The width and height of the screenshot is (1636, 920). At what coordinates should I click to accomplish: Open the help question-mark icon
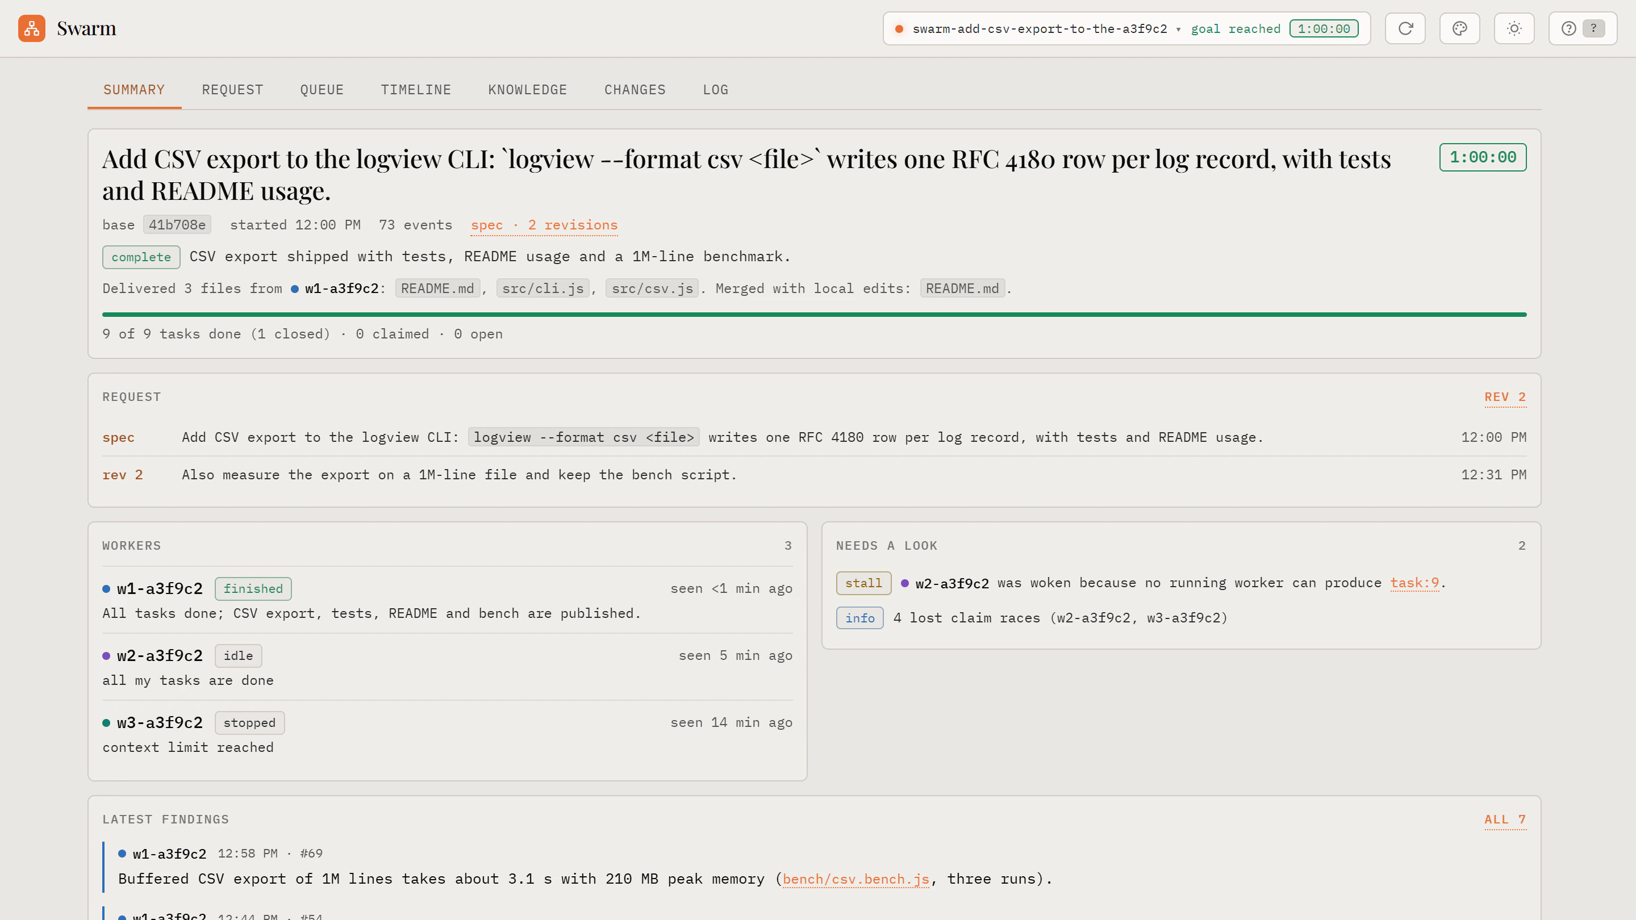tap(1583, 28)
